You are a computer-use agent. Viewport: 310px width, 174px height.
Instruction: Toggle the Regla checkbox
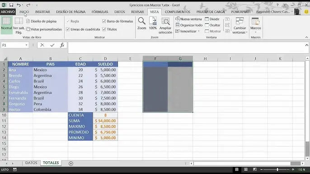click(x=68, y=21)
